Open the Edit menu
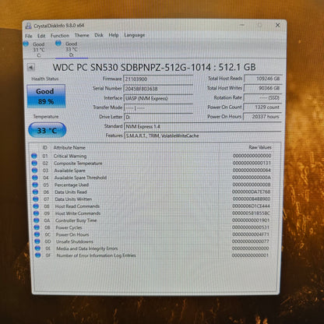Image resolution: width=324 pixels, height=324 pixels. coord(41,36)
